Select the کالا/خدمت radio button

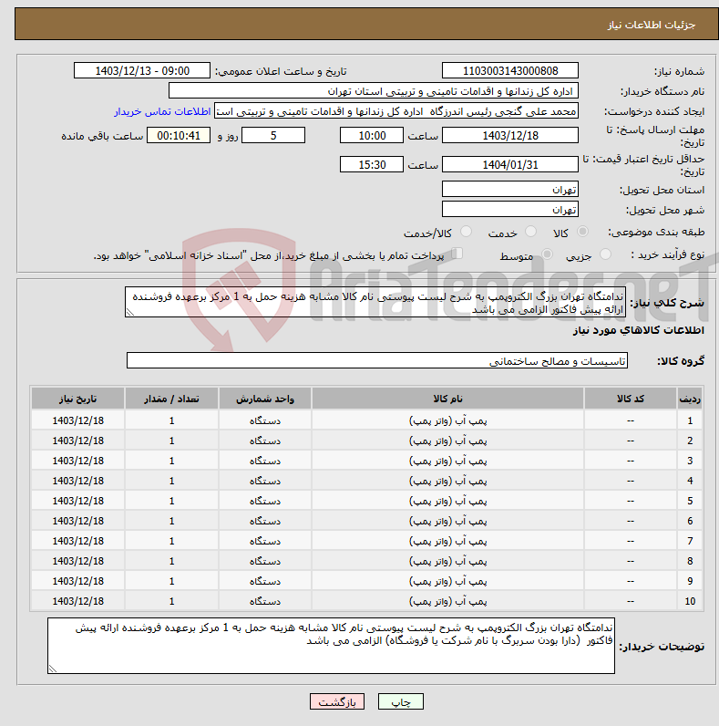(466, 232)
